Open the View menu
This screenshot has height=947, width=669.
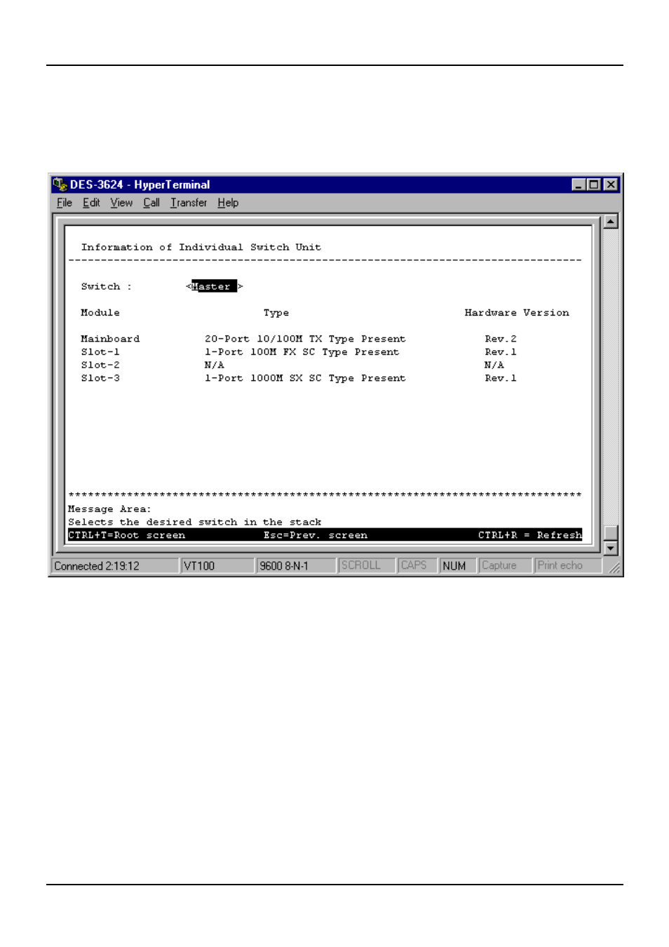coord(121,203)
